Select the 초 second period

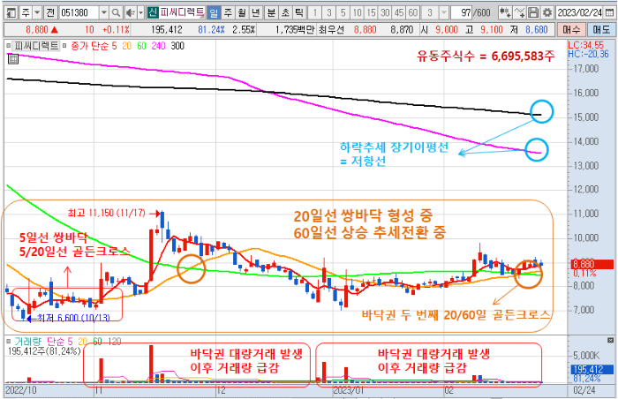285,13
